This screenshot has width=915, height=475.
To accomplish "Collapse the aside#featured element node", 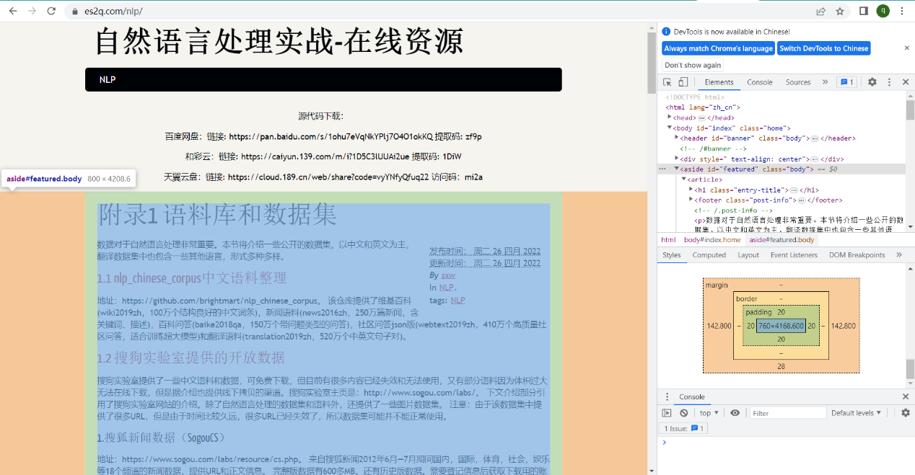I will pos(677,169).
